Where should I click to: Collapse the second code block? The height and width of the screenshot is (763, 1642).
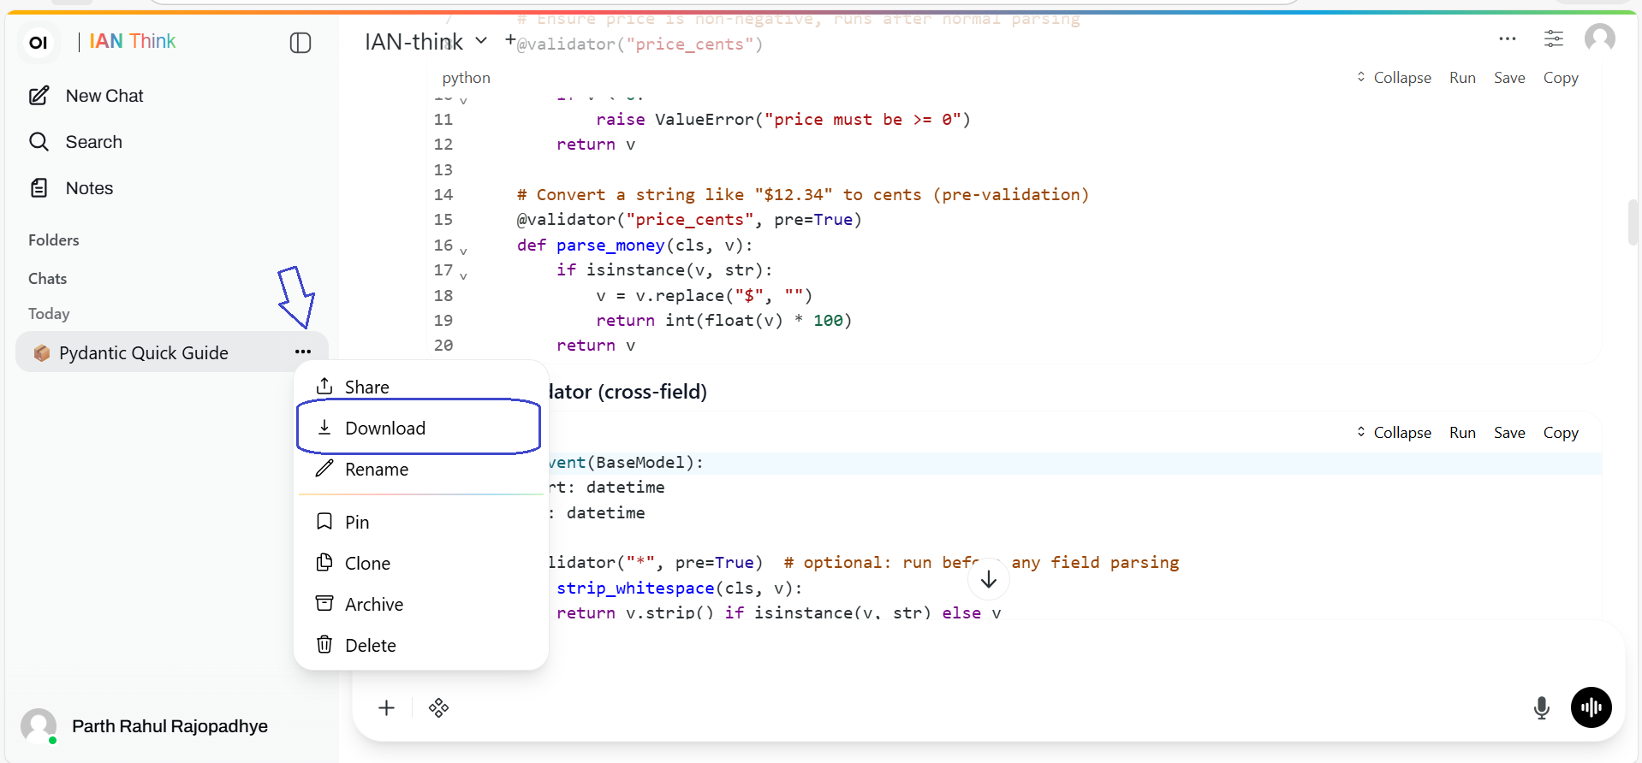(x=1394, y=433)
